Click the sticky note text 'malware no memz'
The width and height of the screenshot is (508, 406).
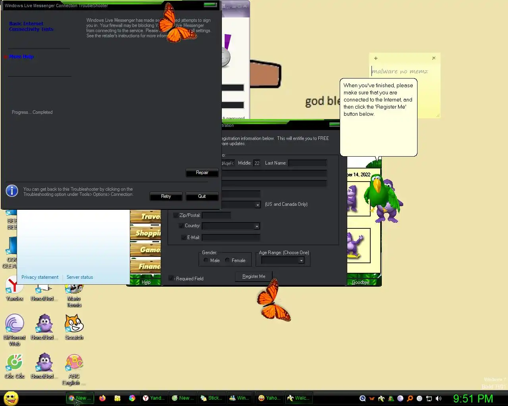click(x=400, y=71)
